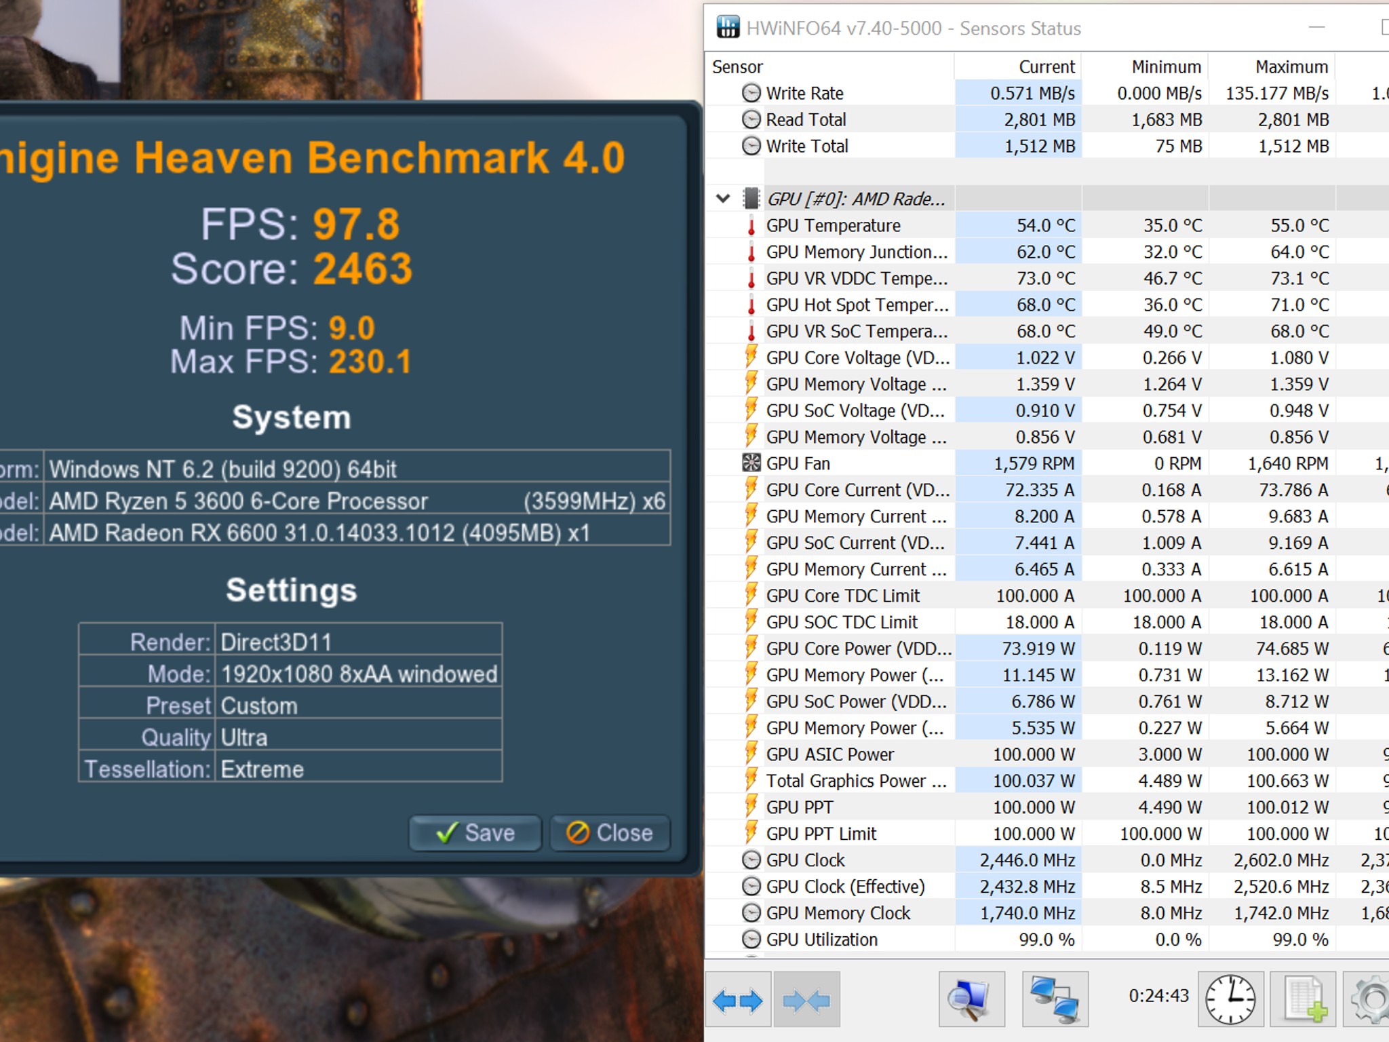Click the logging sheet with plus icon
The height and width of the screenshot is (1042, 1389).
point(1303,1000)
